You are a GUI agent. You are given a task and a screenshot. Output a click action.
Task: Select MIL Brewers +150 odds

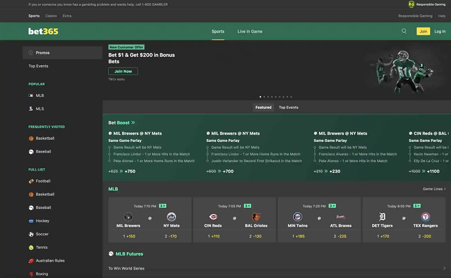[x=129, y=236]
